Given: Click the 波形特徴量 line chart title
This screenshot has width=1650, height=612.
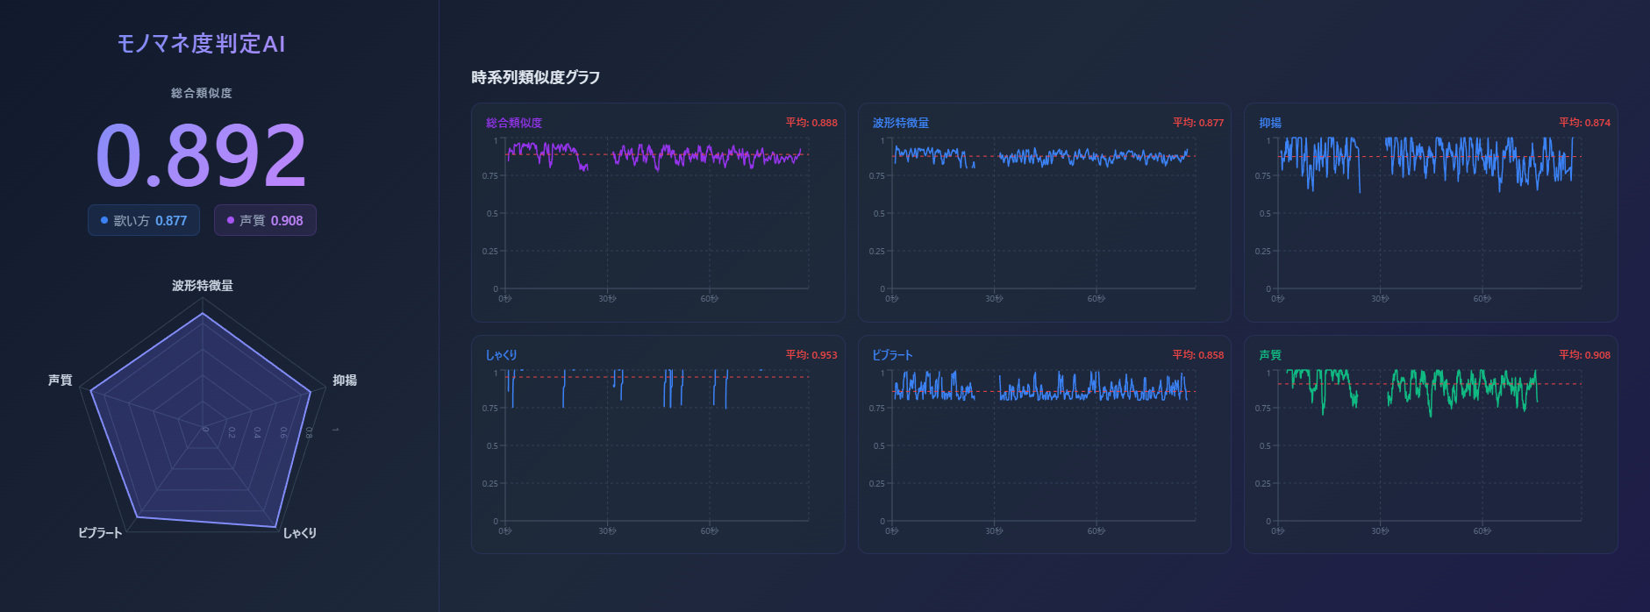Looking at the screenshot, I should click(900, 123).
